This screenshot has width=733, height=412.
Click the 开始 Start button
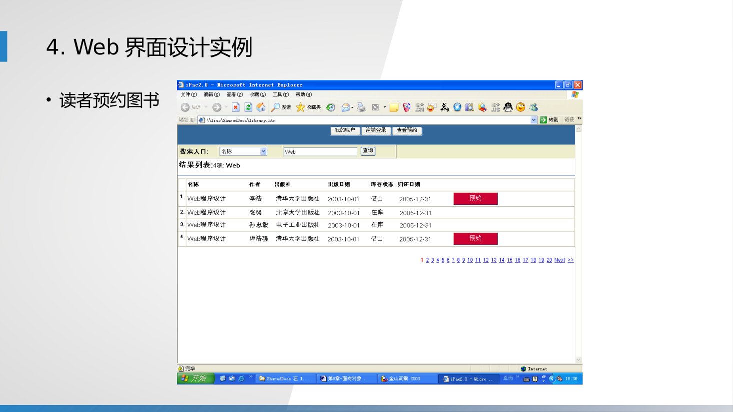tap(195, 379)
